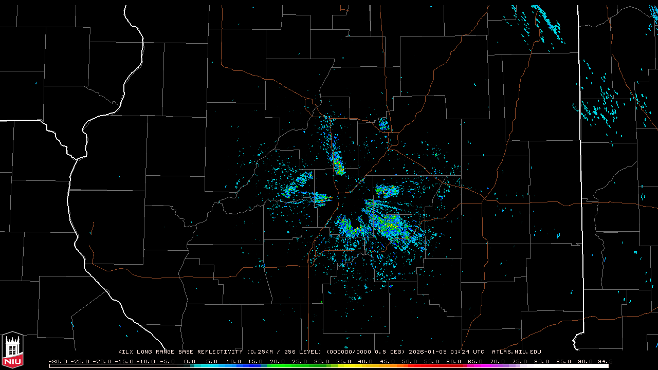Click the 25.0 label on the reflectivity scale
Viewport: 658px width, 370px height.
(300, 361)
